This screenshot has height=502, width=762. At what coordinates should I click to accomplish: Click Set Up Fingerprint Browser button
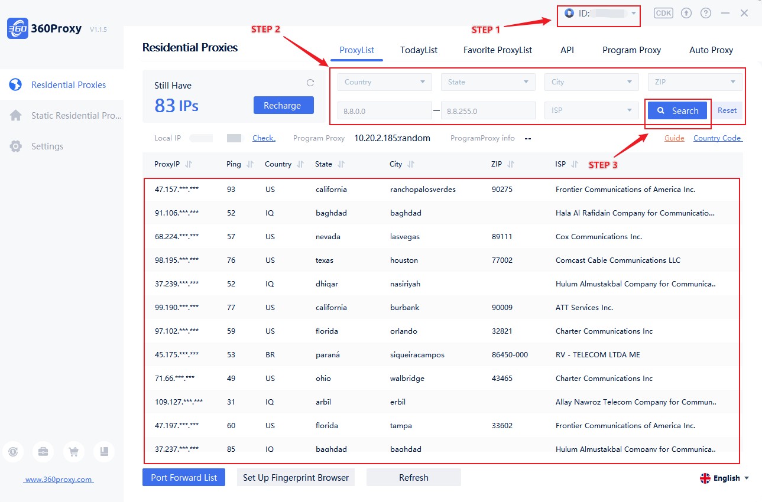click(296, 478)
